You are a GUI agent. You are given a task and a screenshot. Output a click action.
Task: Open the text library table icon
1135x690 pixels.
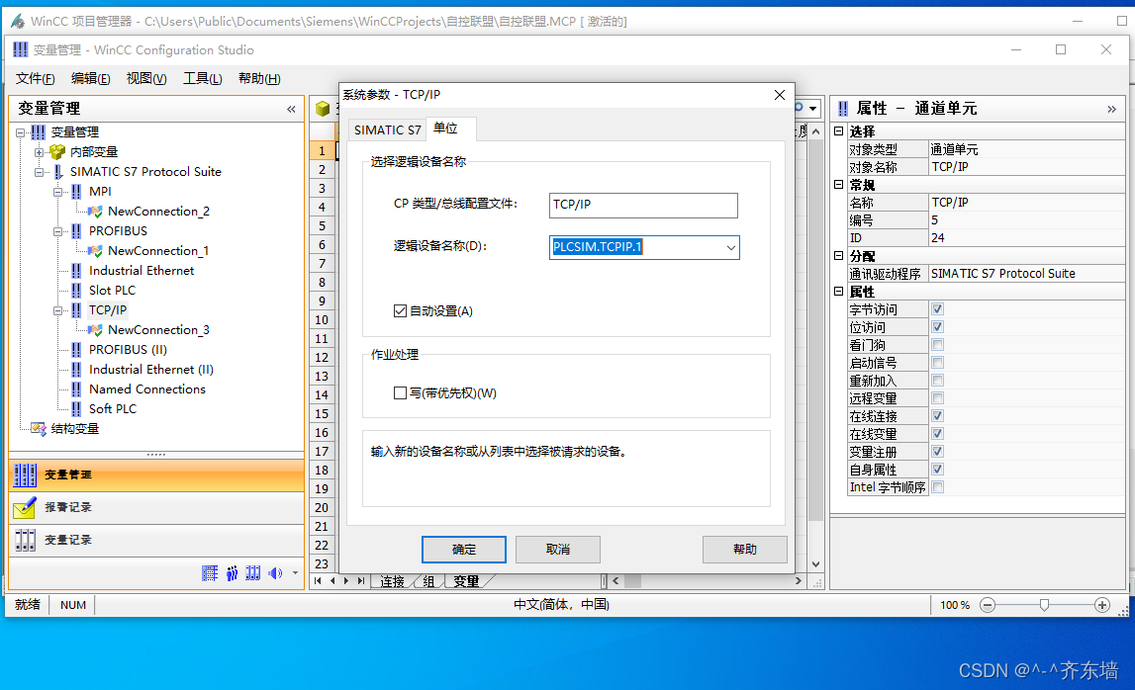pos(210,573)
